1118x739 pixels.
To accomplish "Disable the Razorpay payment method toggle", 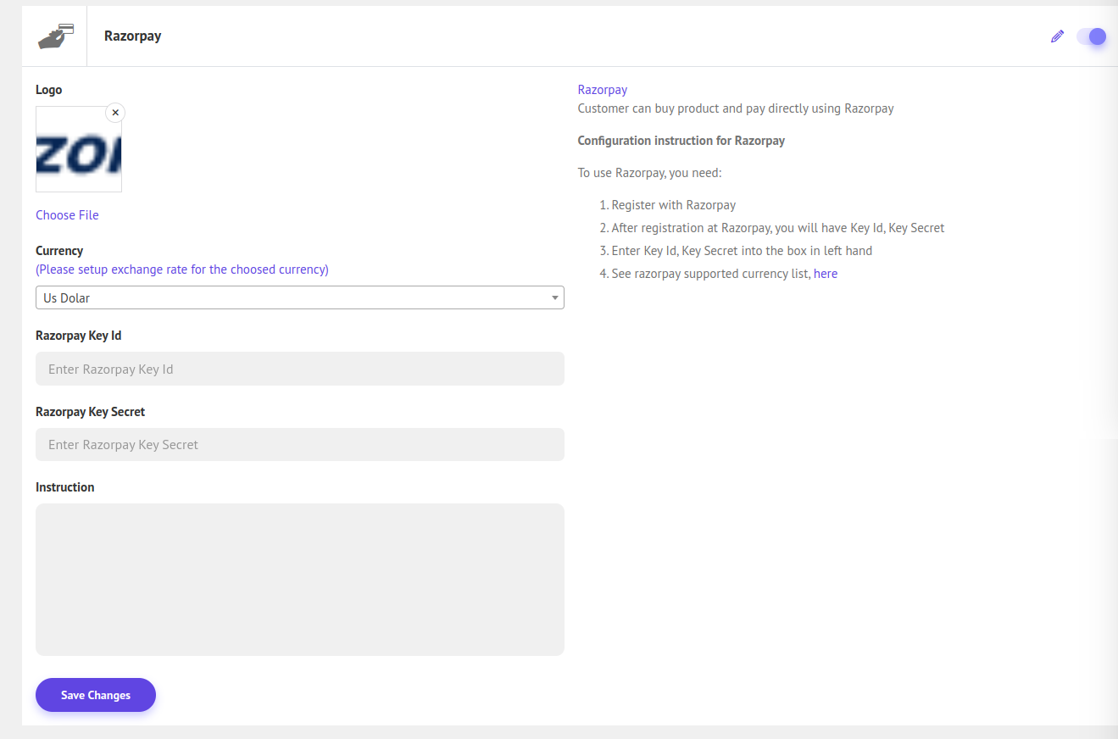I will pos(1091,36).
